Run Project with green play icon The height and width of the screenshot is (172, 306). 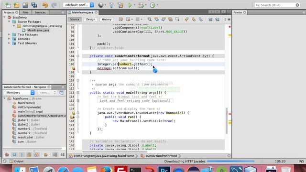pos(130,5)
